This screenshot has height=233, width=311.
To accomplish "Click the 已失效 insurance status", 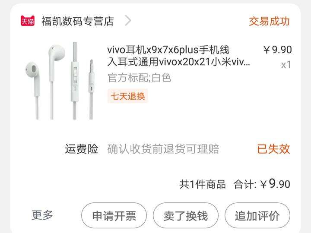I will [x=273, y=149].
